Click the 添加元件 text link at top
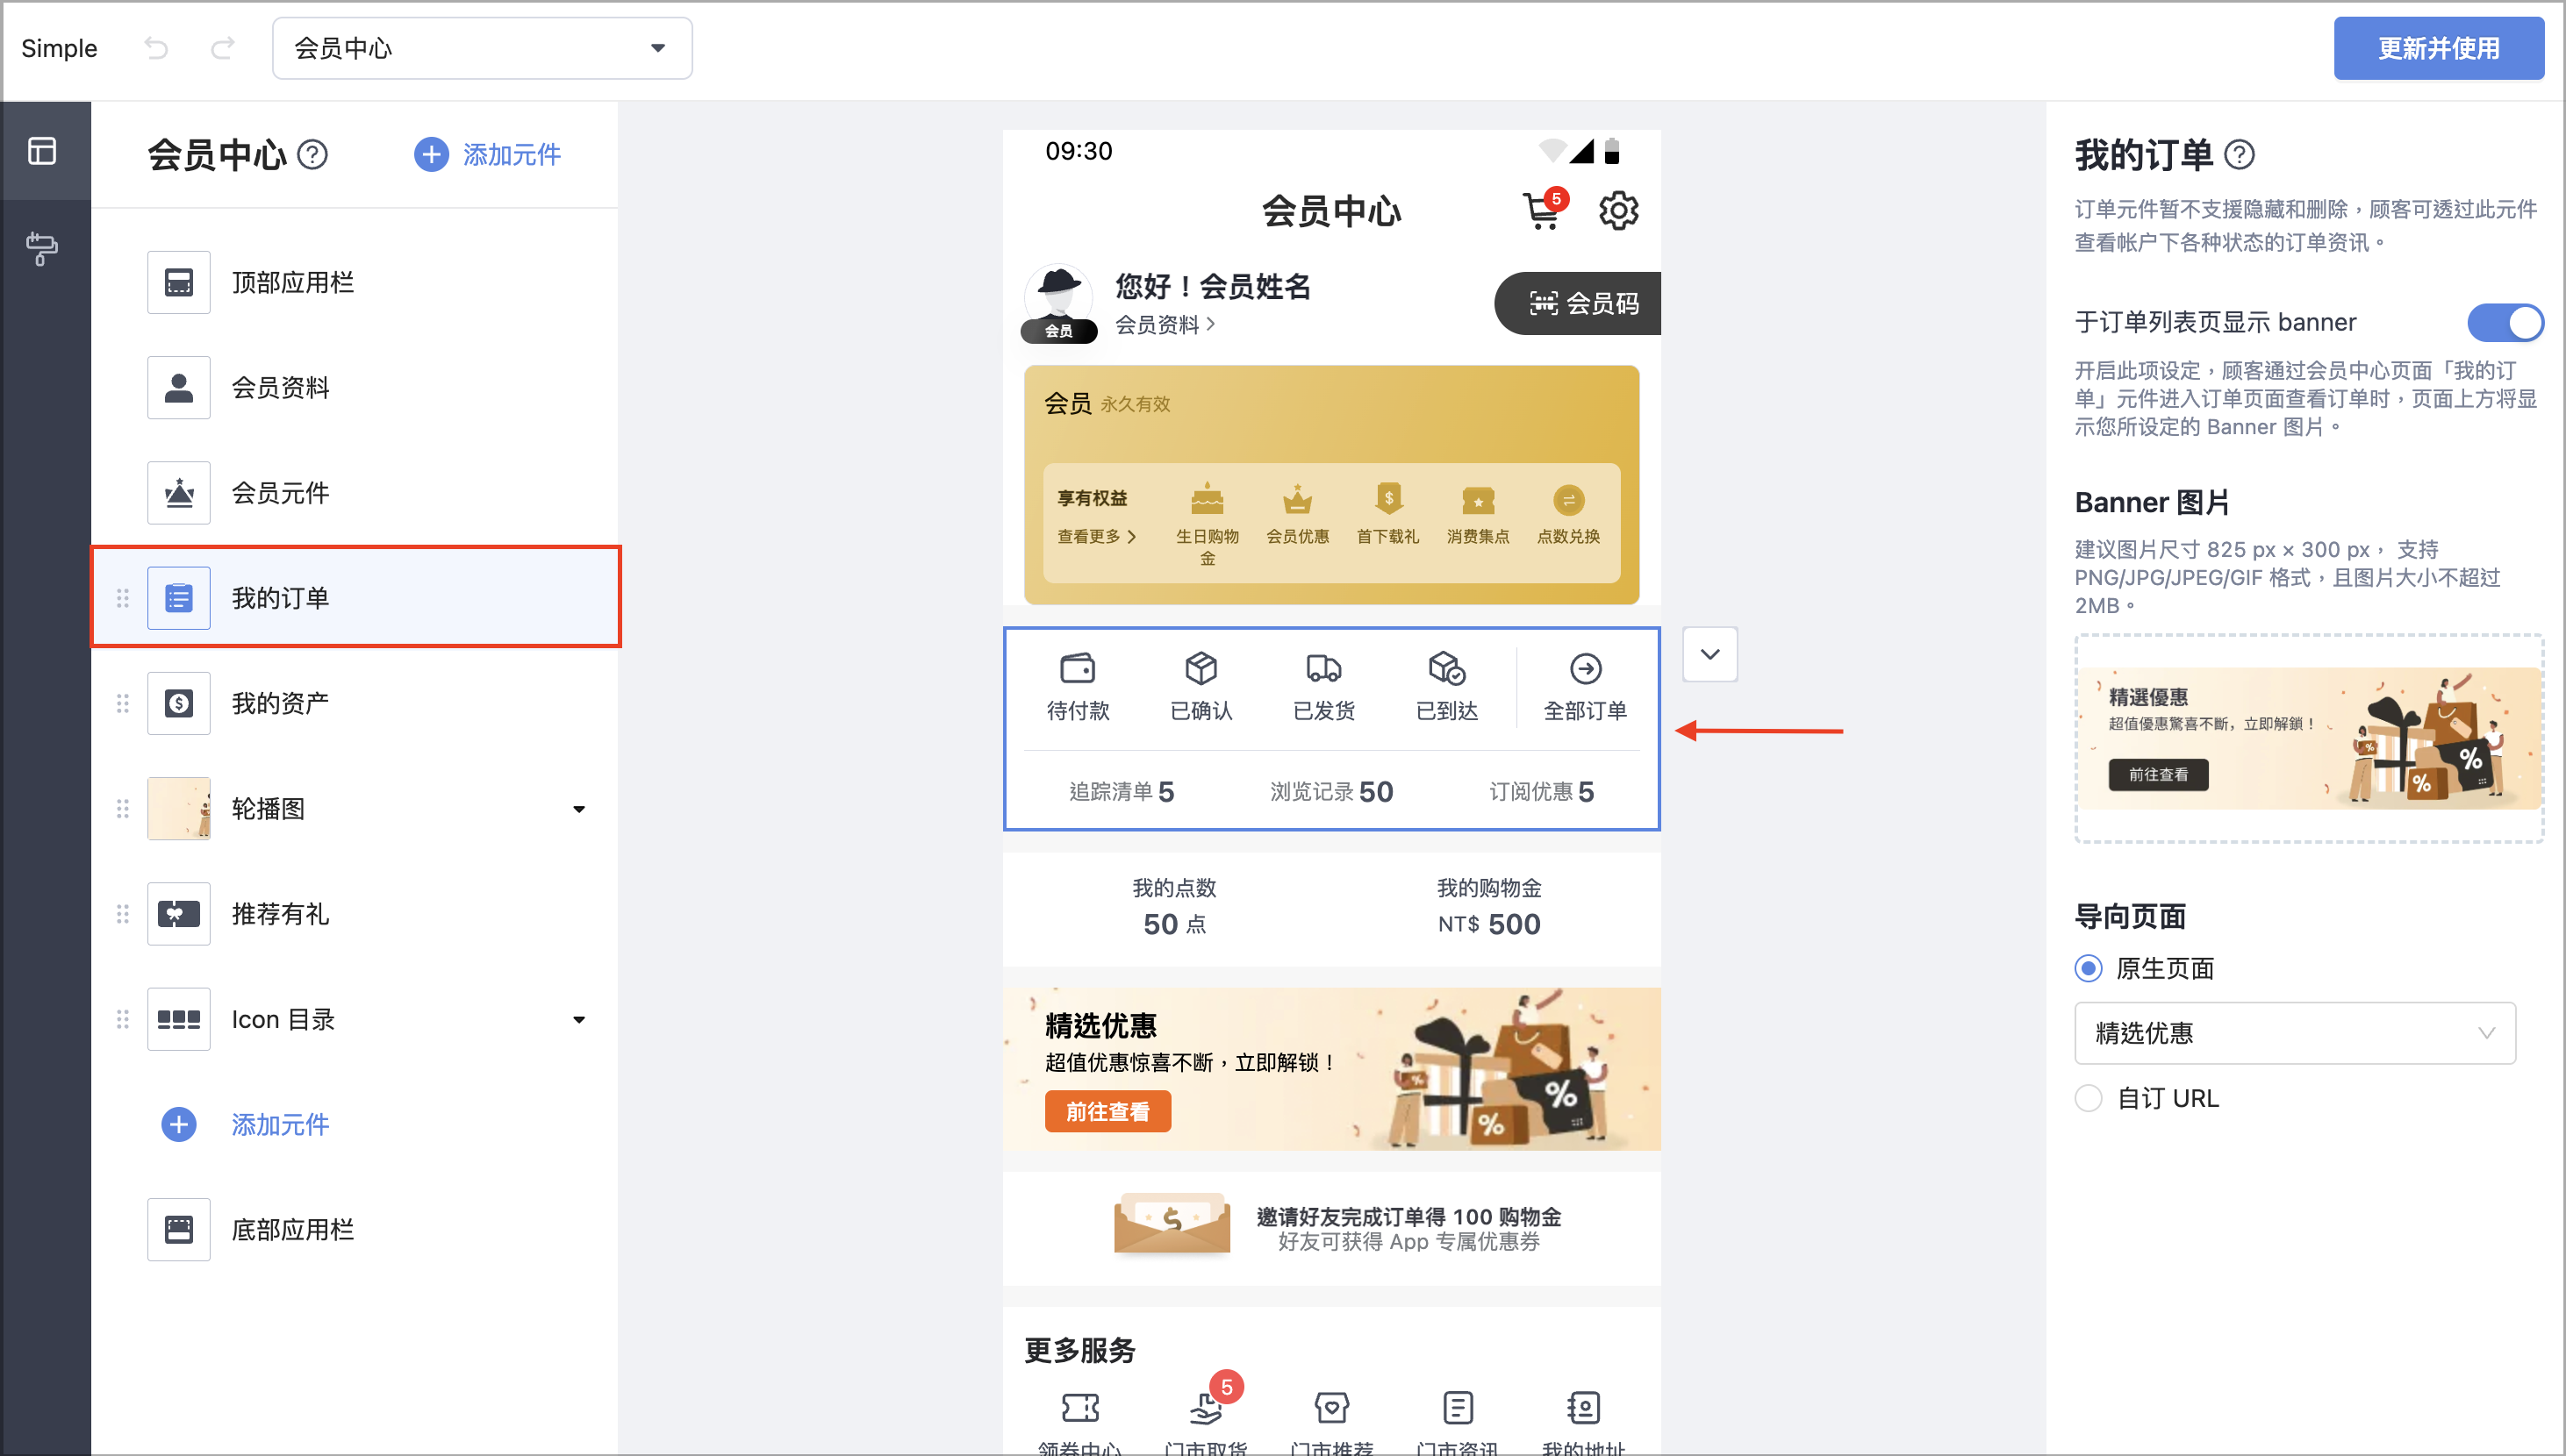 [x=512, y=155]
